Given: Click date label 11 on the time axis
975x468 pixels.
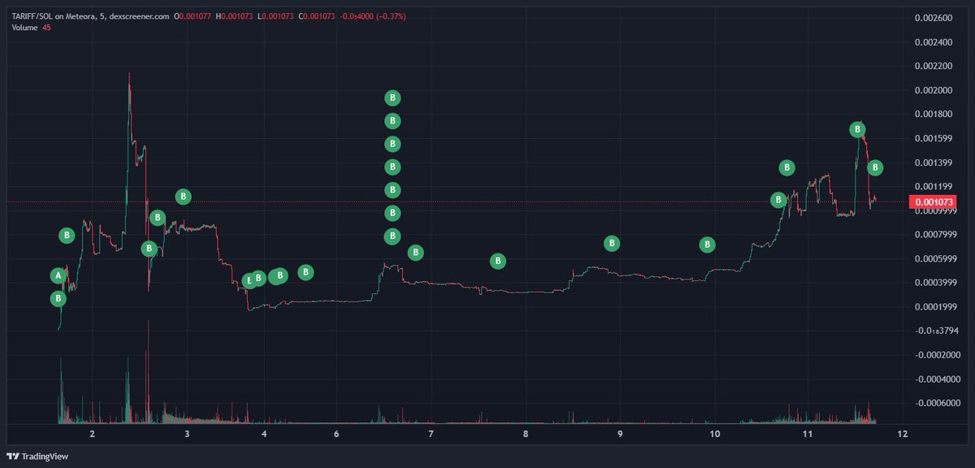Looking at the screenshot, I should click(x=808, y=435).
